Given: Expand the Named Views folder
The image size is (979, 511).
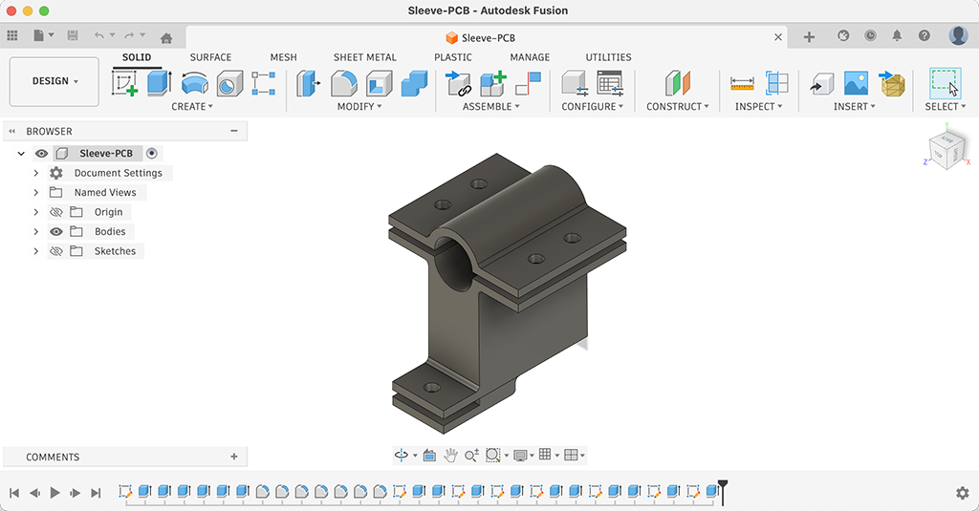Looking at the screenshot, I should pyautogui.click(x=35, y=192).
